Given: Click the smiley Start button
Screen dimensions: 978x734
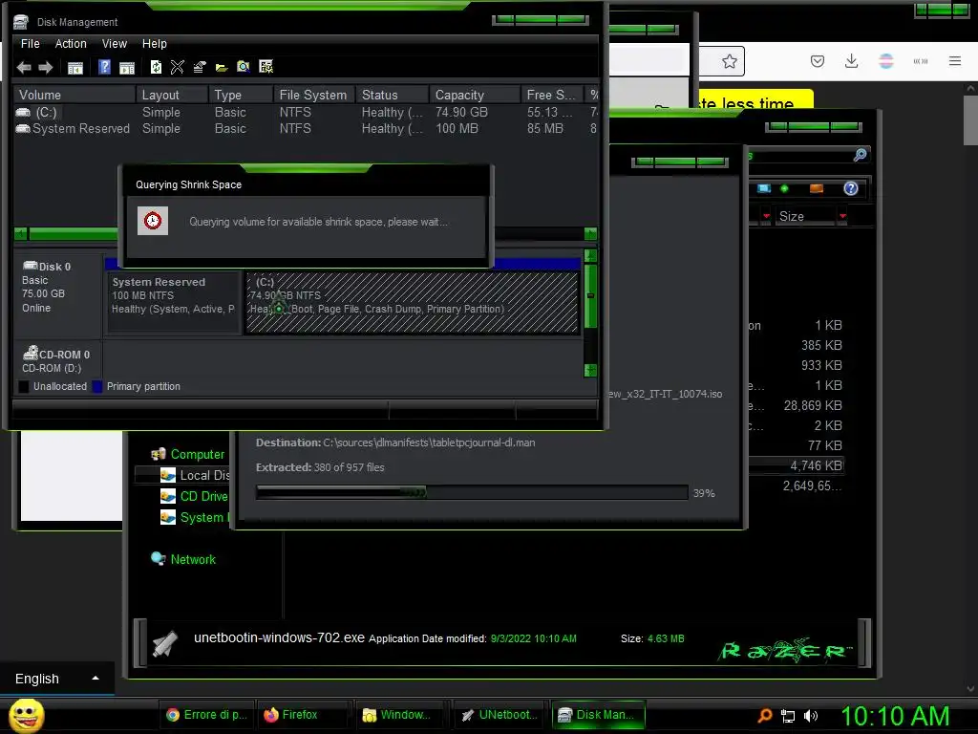Looking at the screenshot, I should tap(26, 715).
